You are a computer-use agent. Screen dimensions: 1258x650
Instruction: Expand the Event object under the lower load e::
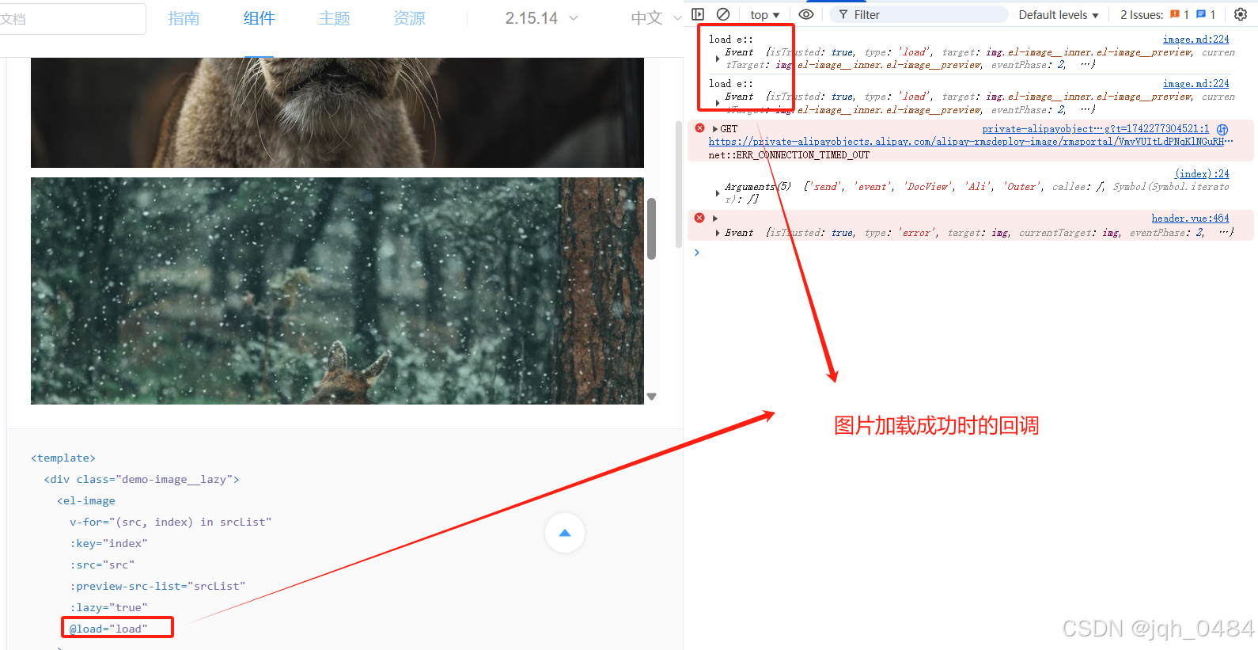[718, 103]
